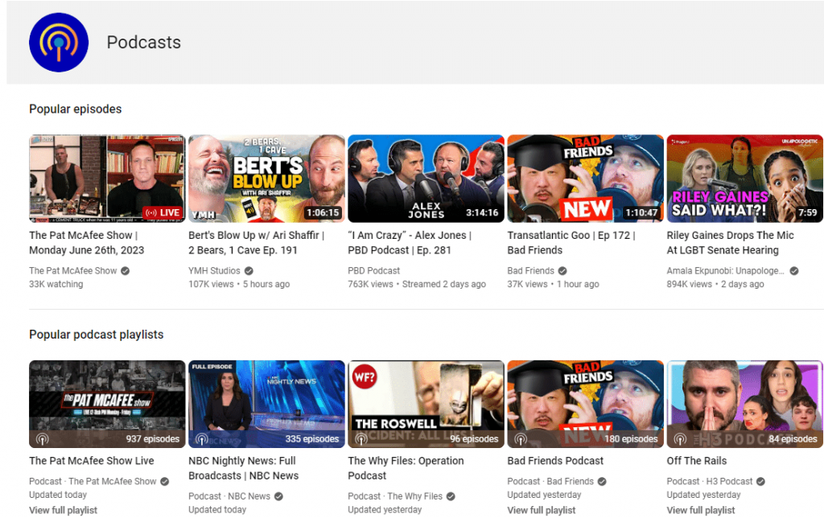Open The Pat McAfee Show live stream thumbnail
This screenshot has height=518, width=824.
coord(107,179)
